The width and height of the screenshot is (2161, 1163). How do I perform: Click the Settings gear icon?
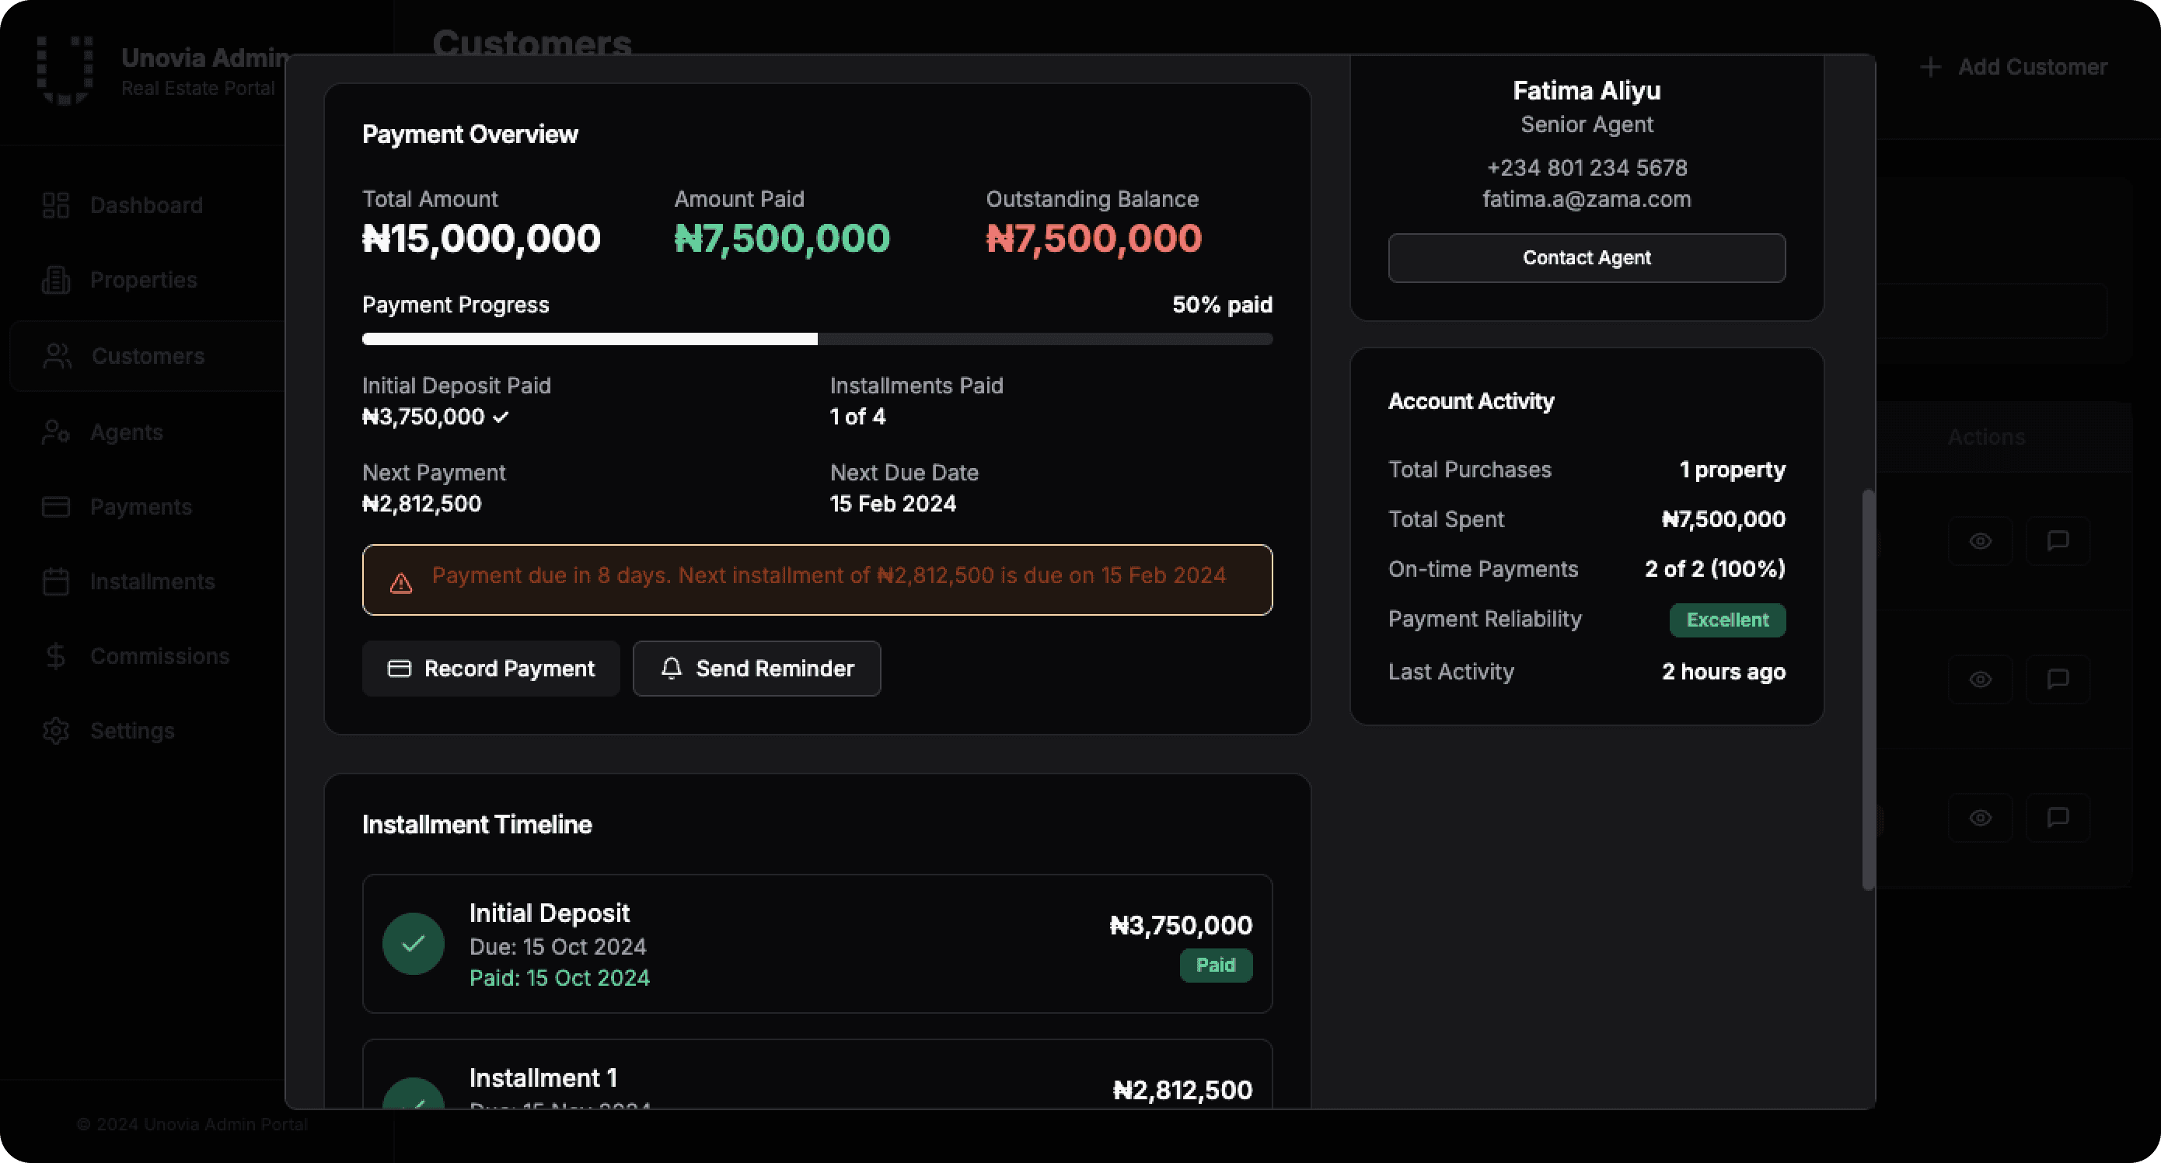point(55,731)
